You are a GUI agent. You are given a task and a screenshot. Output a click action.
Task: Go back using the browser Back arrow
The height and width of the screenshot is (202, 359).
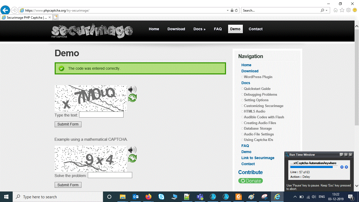click(5, 10)
